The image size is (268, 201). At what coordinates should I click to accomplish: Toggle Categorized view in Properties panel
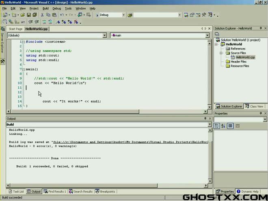(217, 126)
